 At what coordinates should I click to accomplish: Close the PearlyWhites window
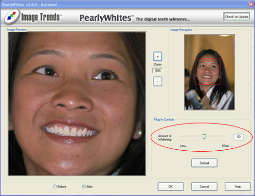pyautogui.click(x=251, y=4)
